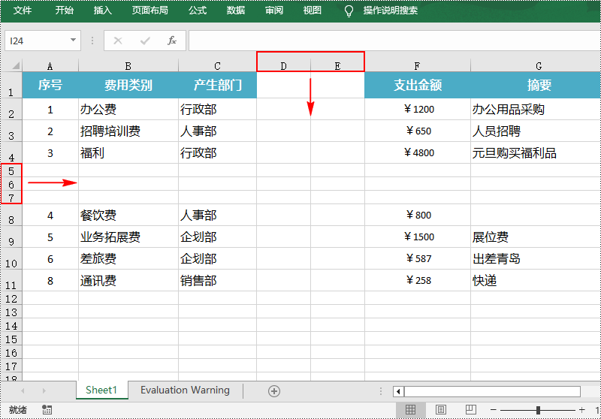Open the 插入 ribbon tab
Screen dimensions: 601x419
(103, 11)
